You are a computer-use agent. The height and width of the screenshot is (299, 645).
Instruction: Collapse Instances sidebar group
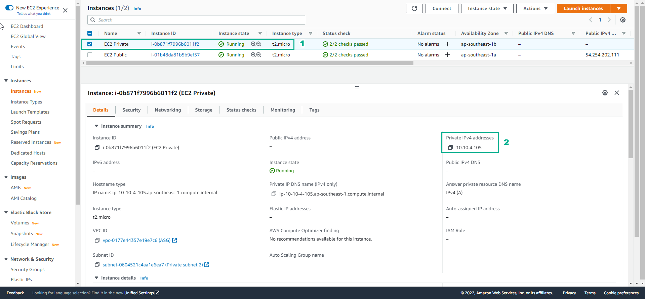pyautogui.click(x=6, y=81)
